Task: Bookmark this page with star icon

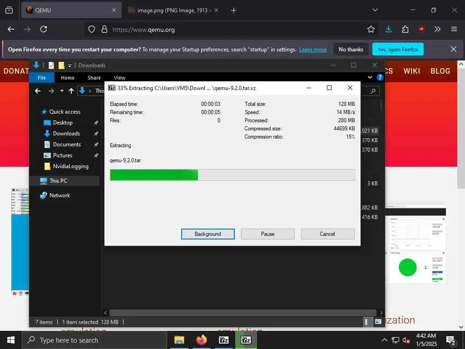Action: click(371, 30)
